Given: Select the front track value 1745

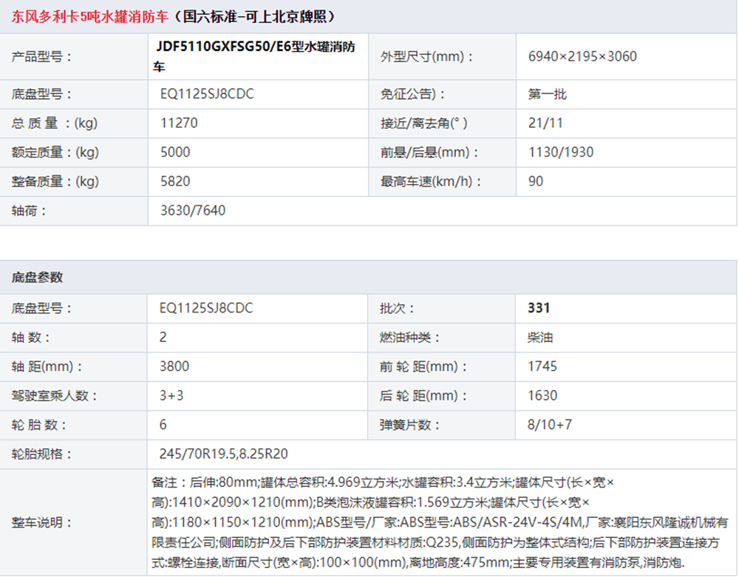Looking at the screenshot, I should click(542, 366).
